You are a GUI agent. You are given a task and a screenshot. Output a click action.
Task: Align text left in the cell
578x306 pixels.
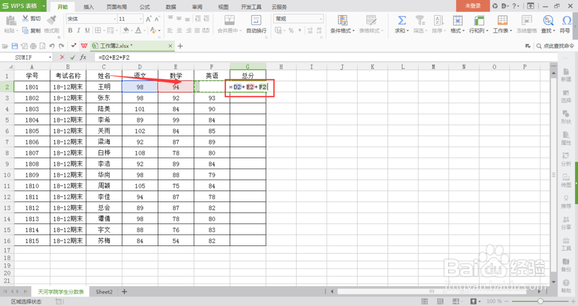[x=170, y=31]
